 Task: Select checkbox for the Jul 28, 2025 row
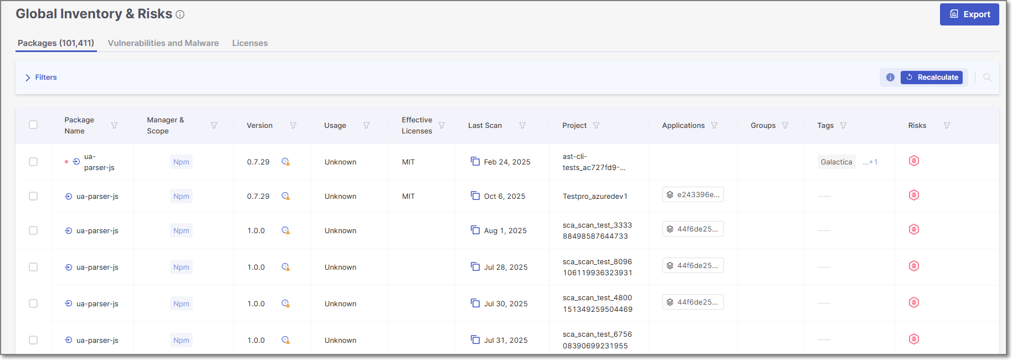[x=33, y=268]
